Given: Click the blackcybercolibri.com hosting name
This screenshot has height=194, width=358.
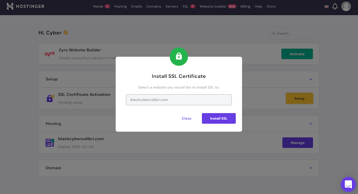Looking at the screenshot, I should point(81,139).
